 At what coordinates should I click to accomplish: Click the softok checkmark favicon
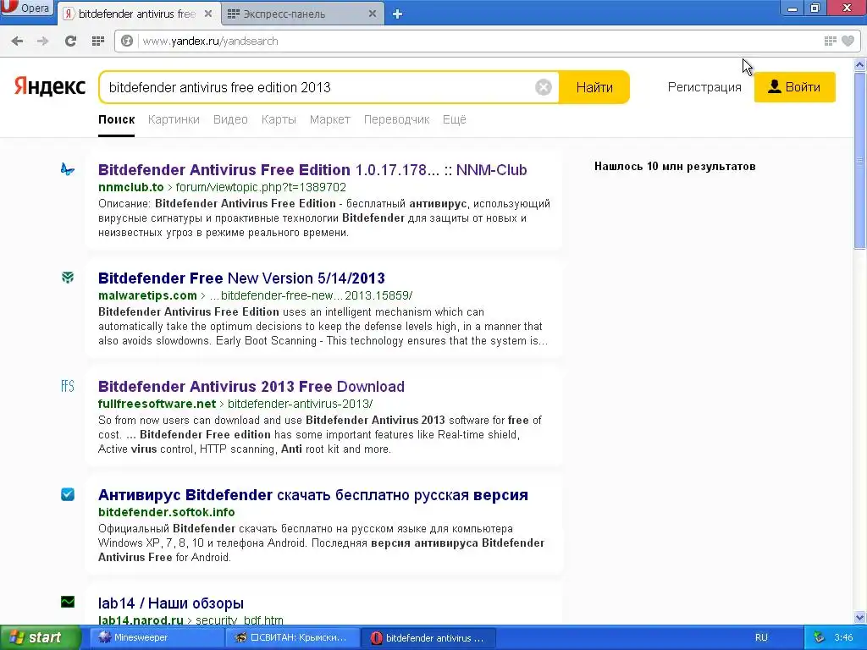click(x=68, y=494)
